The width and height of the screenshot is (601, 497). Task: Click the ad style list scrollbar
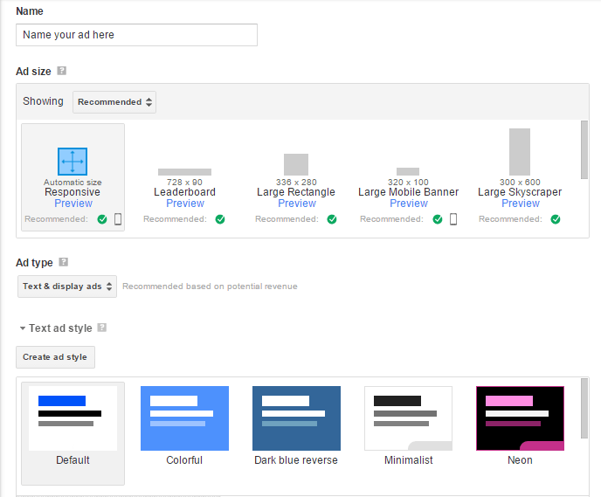(x=584, y=408)
